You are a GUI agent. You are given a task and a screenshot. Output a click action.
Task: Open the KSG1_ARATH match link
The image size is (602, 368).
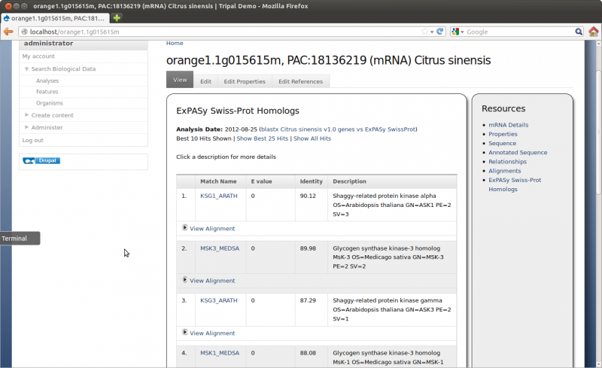tap(219, 196)
